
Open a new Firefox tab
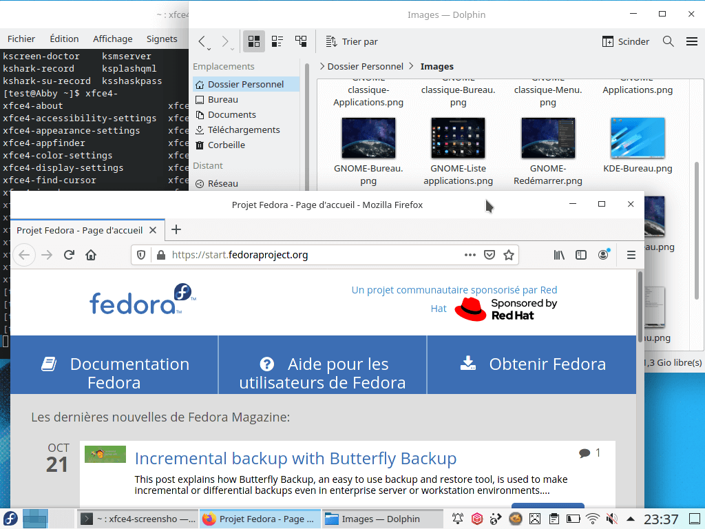[176, 230]
